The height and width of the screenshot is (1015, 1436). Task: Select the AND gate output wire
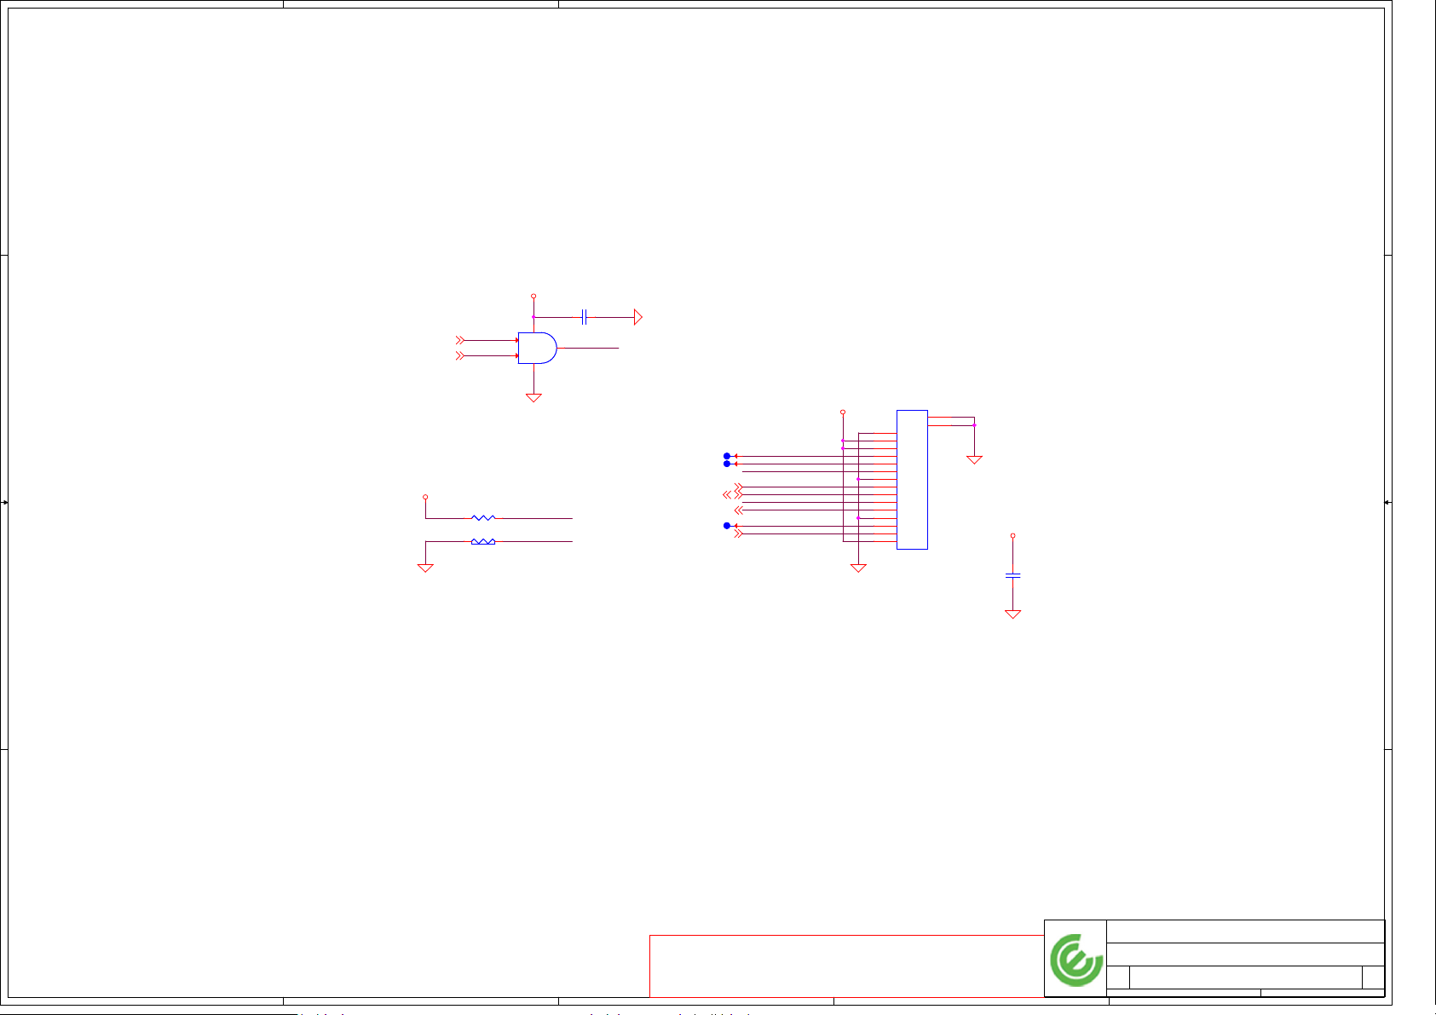pyautogui.click(x=588, y=348)
